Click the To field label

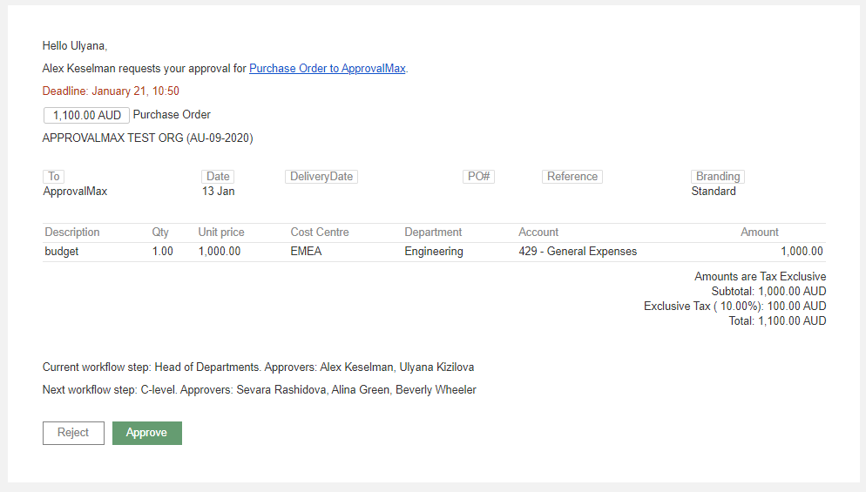click(53, 176)
